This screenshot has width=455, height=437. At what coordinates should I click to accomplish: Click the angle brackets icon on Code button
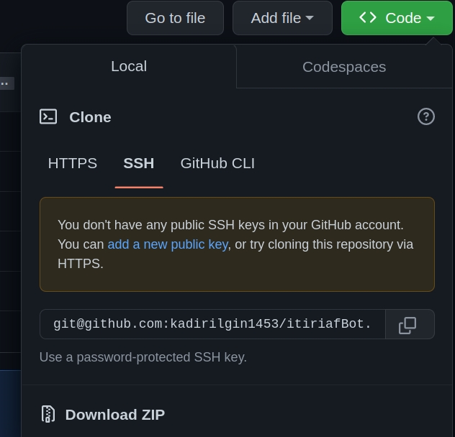pos(368,18)
